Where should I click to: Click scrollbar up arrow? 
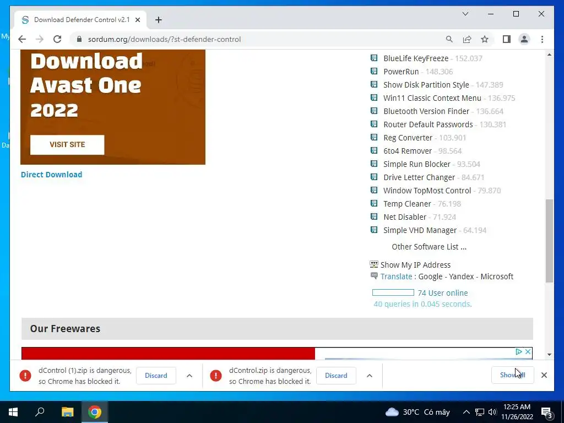pos(549,55)
